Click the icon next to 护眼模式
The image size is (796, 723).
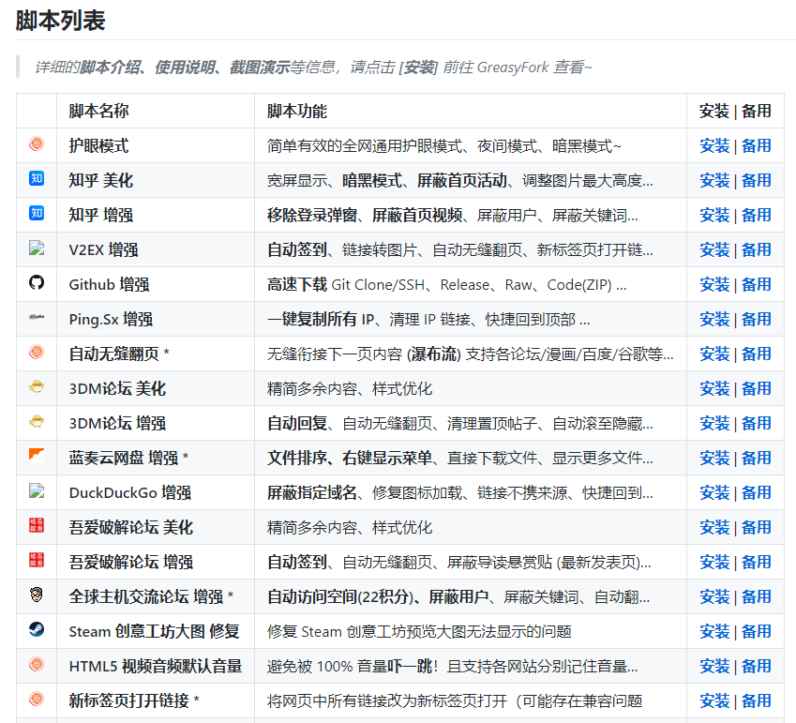(37, 144)
